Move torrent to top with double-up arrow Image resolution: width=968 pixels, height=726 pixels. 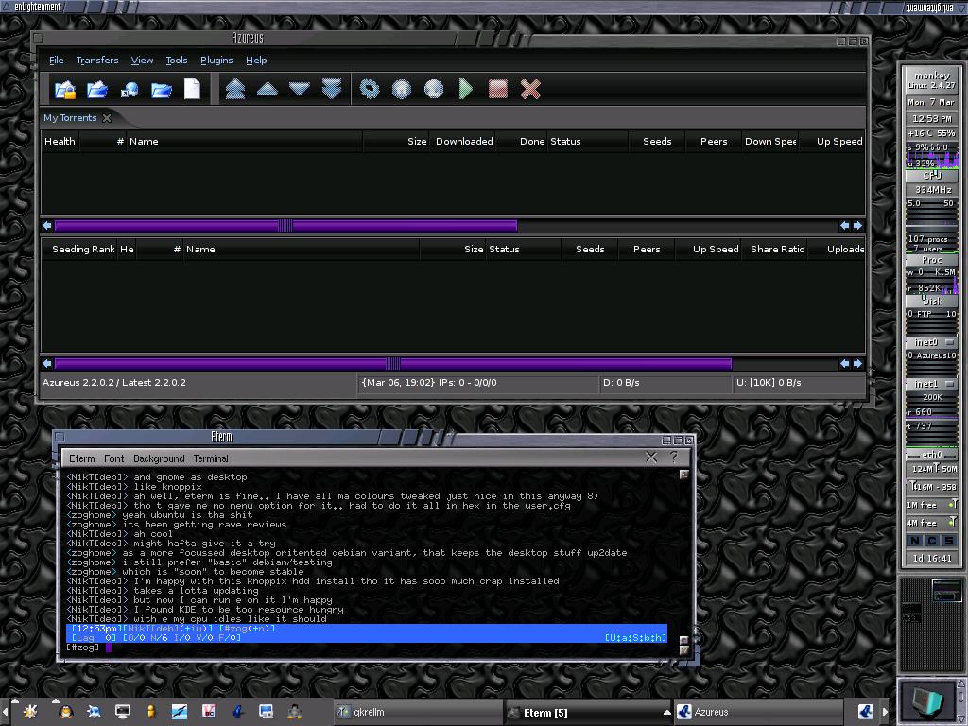tap(235, 89)
